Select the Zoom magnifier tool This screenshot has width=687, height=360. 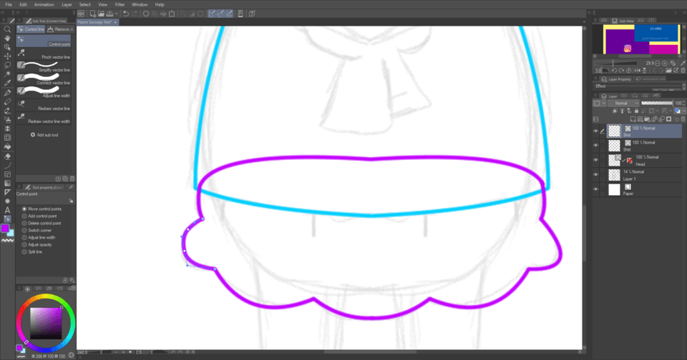pos(7,29)
